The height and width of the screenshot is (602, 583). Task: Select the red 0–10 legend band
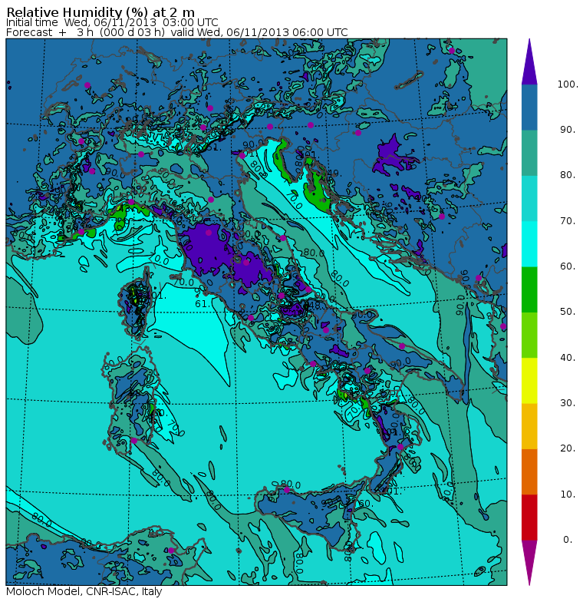529,518
